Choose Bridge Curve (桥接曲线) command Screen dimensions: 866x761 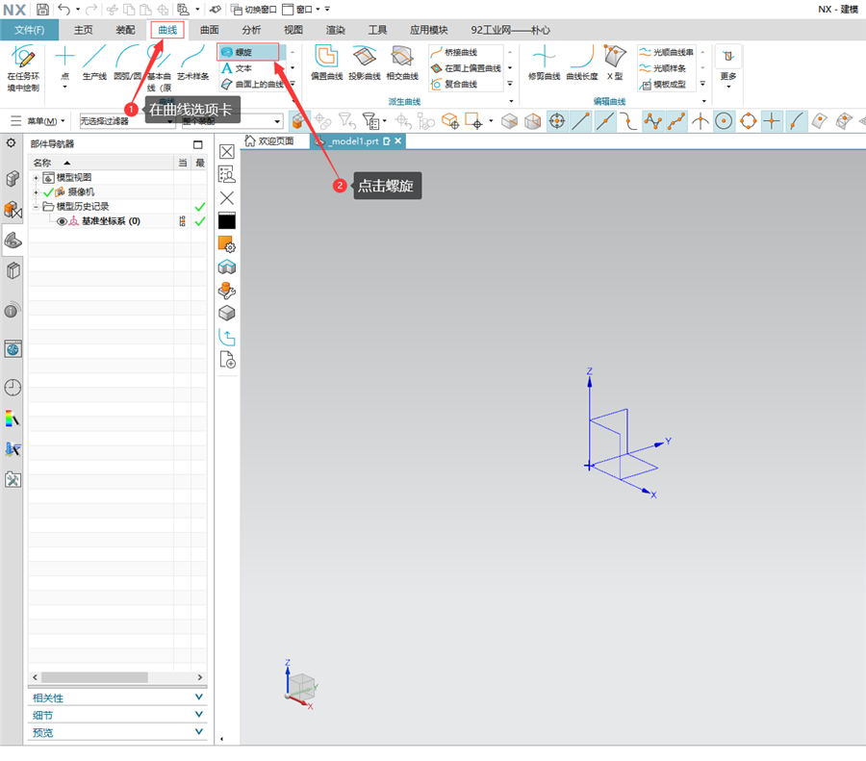coord(454,52)
